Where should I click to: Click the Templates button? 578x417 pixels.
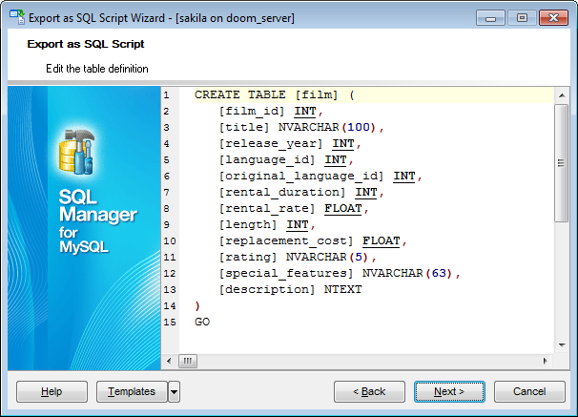coord(132,391)
